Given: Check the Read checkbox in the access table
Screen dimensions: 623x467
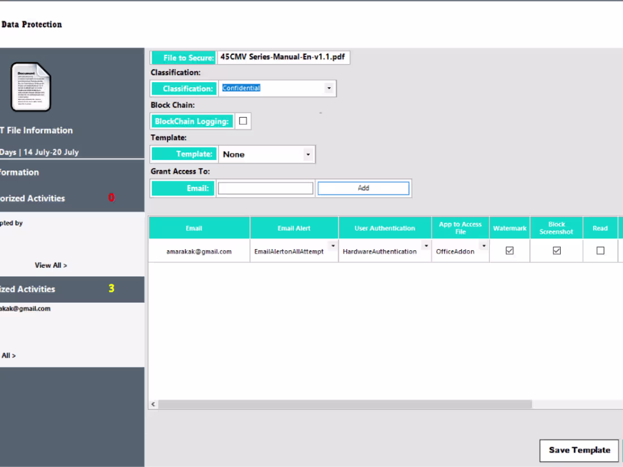Looking at the screenshot, I should pyautogui.click(x=600, y=250).
